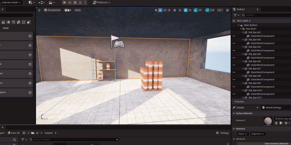Switch to the Outliner tab

point(241,9)
